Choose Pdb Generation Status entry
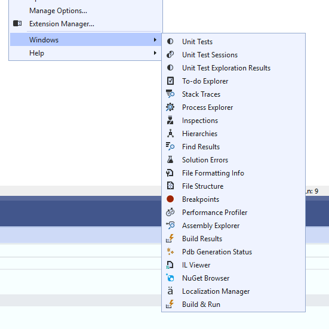This screenshot has width=329, height=329. [233, 251]
